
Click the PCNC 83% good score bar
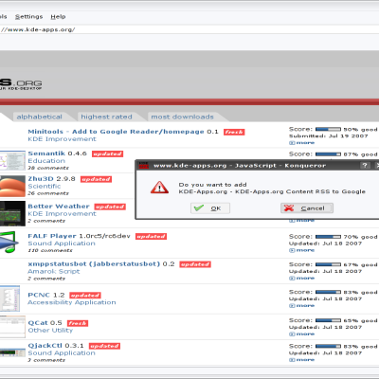pyautogui.click(x=328, y=292)
